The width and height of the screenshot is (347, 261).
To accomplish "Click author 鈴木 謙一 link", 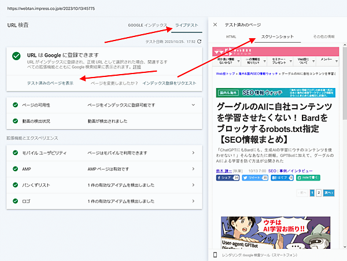I will pos(224,171).
